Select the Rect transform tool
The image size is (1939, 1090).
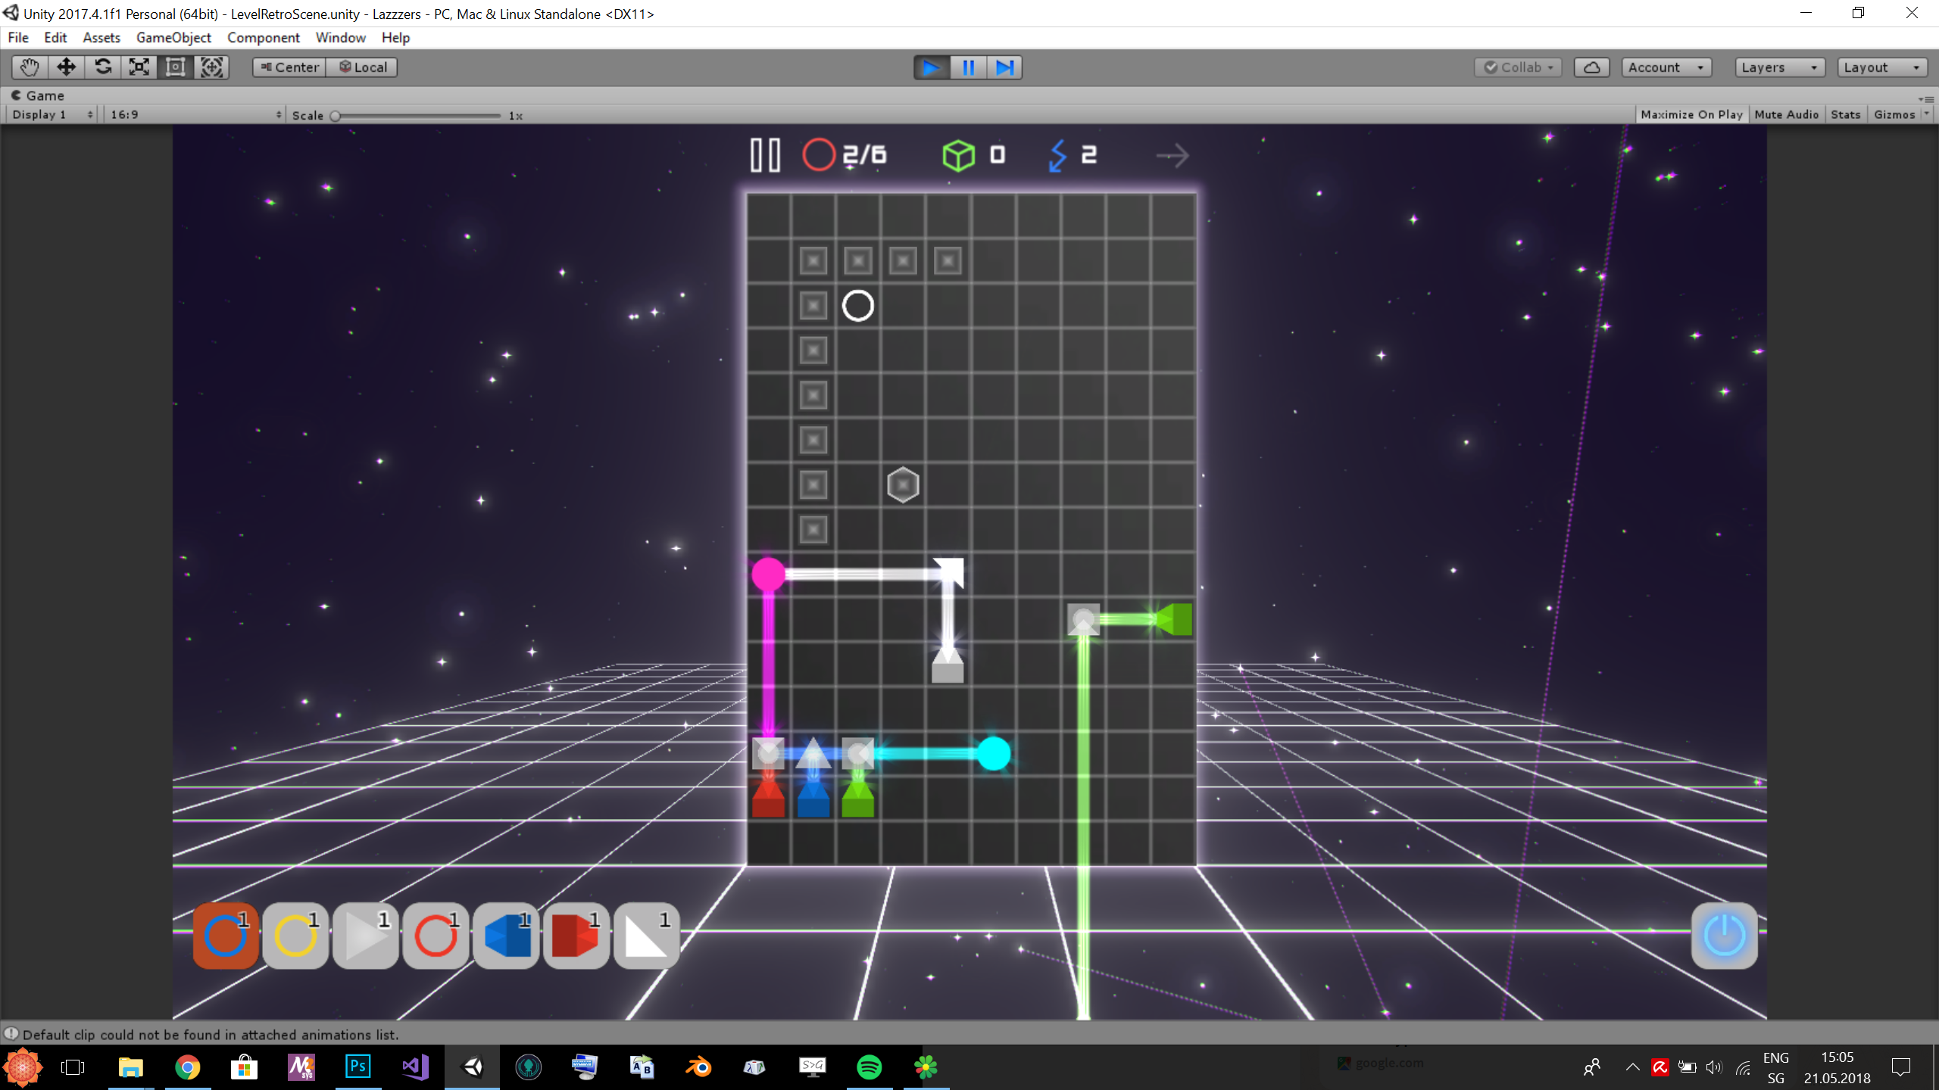click(176, 67)
